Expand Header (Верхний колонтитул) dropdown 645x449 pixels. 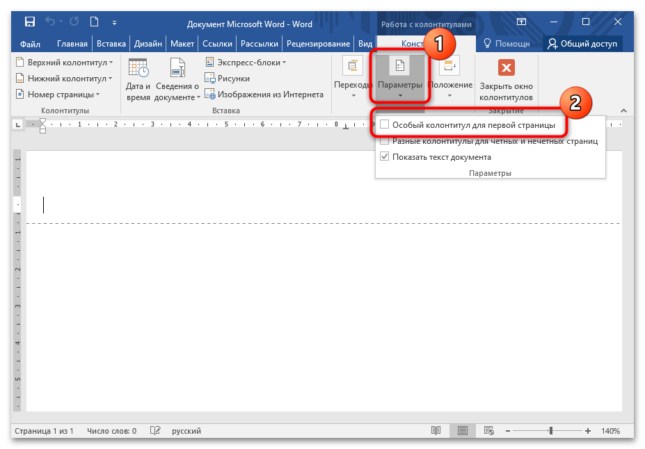(x=63, y=63)
